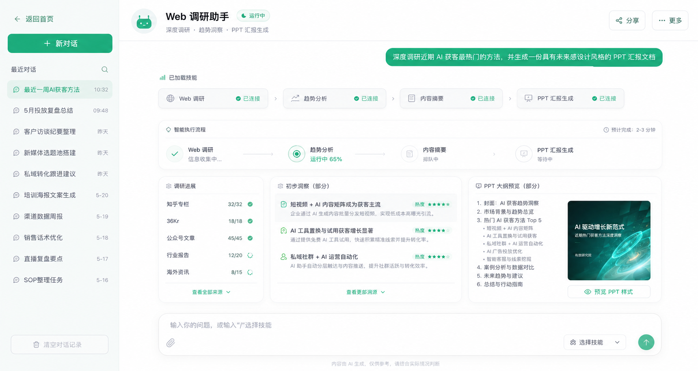The image size is (698, 371).
Task: Expand 查看更多洞察 insights
Action: tap(365, 292)
